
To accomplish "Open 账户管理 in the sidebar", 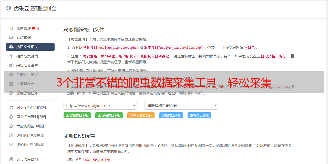I will (x=24, y=28).
